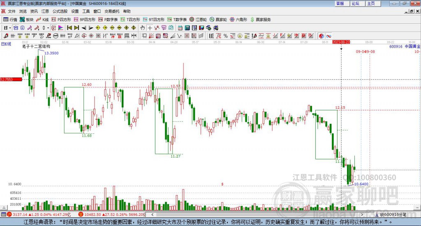
Task: Open the P数字表 number table
Action: pos(108,20)
